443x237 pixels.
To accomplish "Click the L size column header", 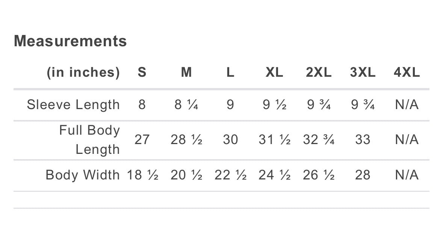I will coord(230,72).
